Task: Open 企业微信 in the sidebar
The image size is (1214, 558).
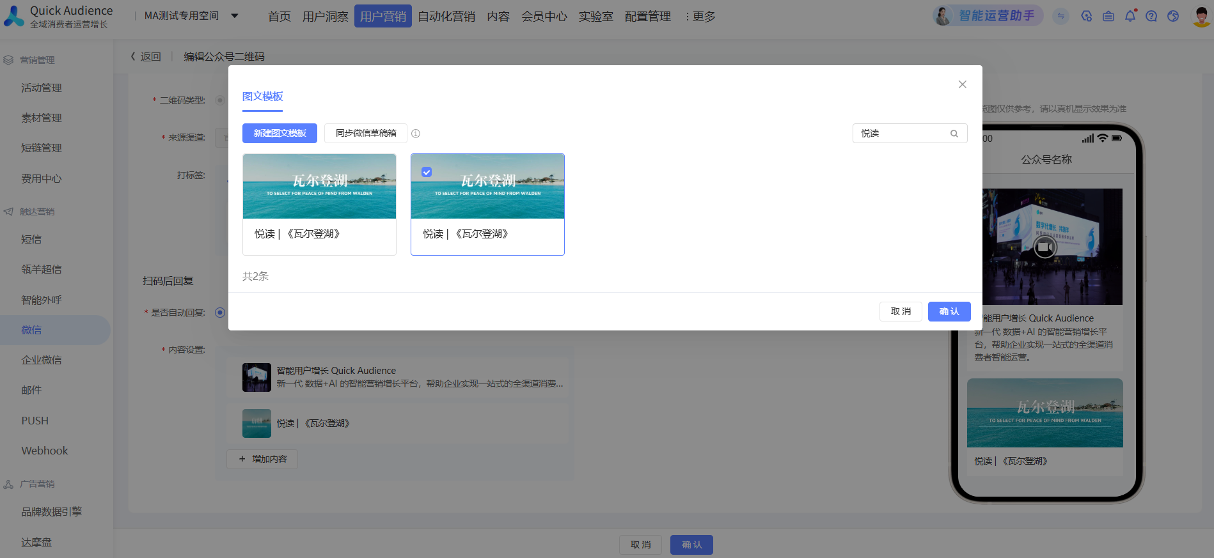Action: pos(42,360)
